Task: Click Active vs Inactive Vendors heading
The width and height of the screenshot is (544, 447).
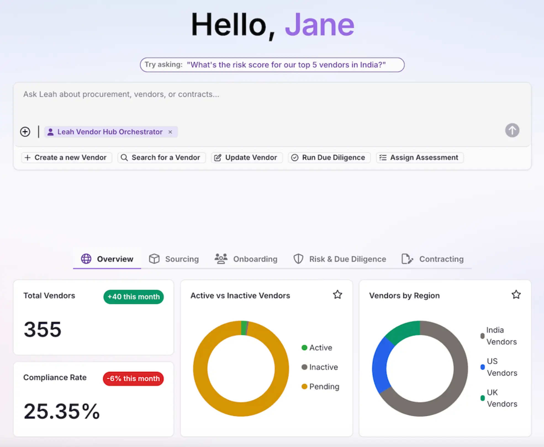Action: click(240, 296)
